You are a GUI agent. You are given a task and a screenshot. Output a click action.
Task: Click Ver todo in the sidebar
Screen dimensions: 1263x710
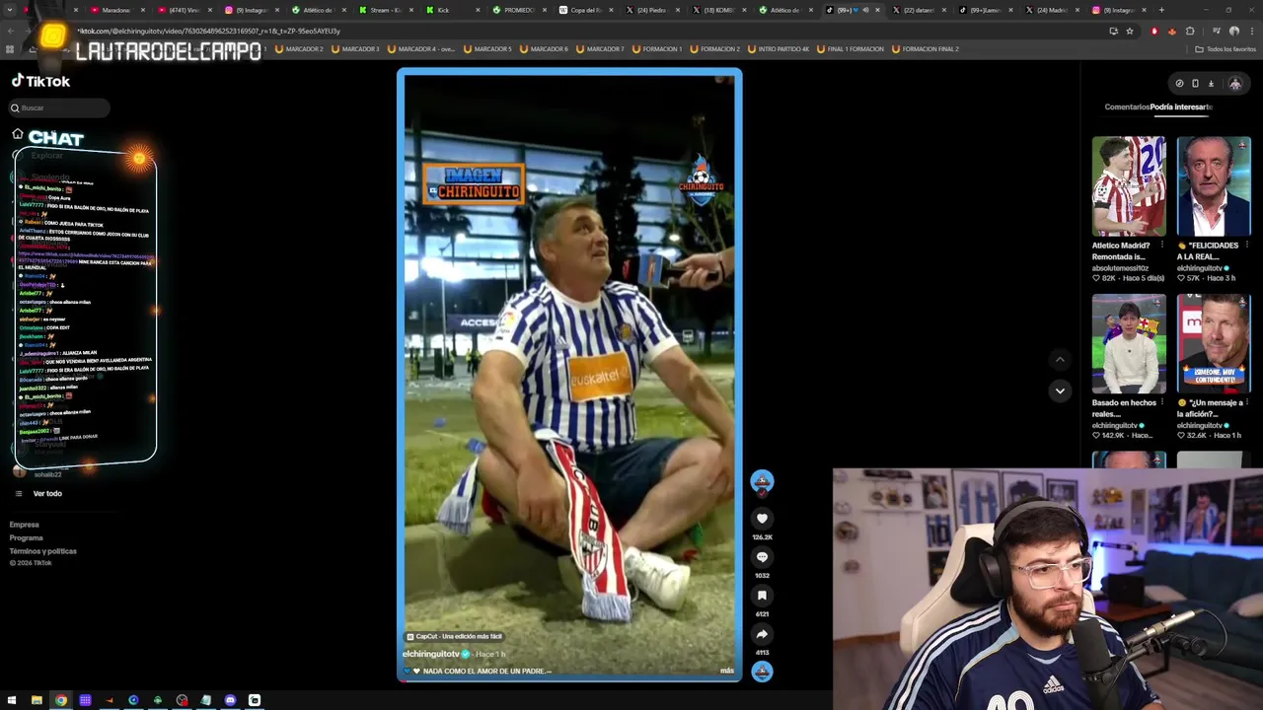tap(47, 493)
